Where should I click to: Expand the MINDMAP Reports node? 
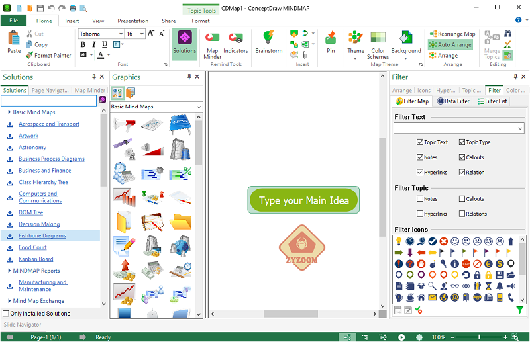click(9, 271)
